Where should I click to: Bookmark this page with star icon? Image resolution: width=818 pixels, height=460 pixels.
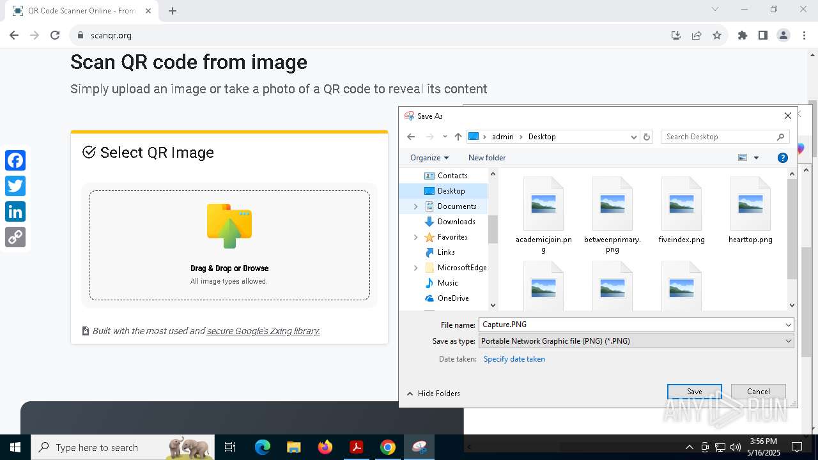click(x=717, y=35)
